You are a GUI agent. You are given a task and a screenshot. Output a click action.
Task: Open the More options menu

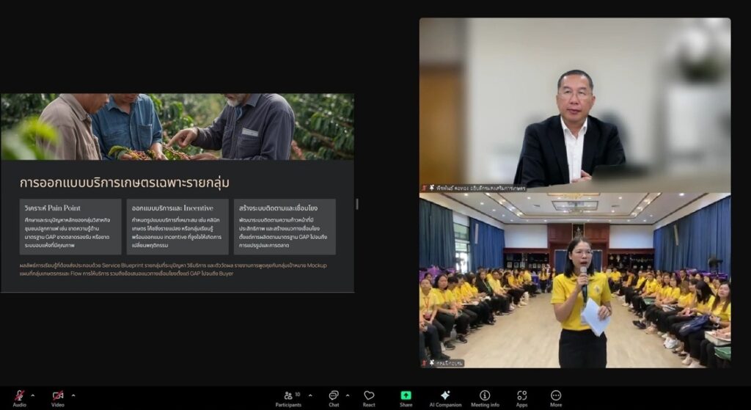click(x=556, y=396)
